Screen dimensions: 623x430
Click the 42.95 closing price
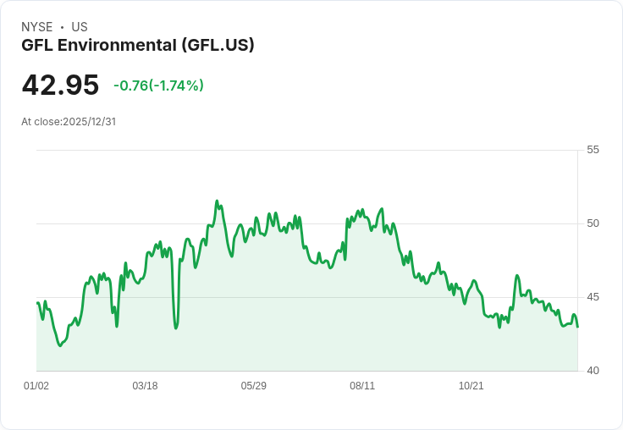click(60, 85)
